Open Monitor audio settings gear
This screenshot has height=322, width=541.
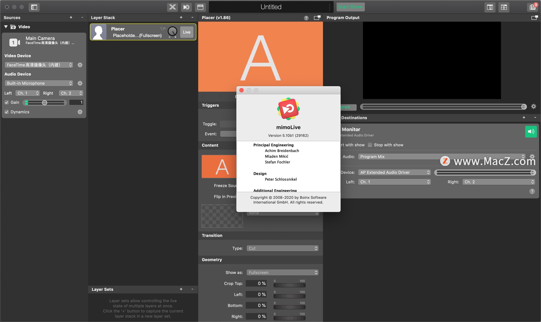532,156
